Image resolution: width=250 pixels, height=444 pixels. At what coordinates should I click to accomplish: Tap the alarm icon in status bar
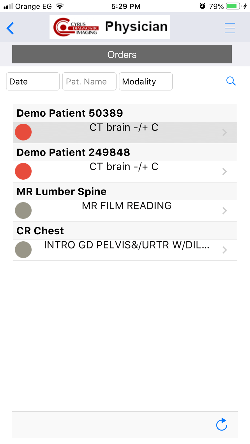(202, 6)
